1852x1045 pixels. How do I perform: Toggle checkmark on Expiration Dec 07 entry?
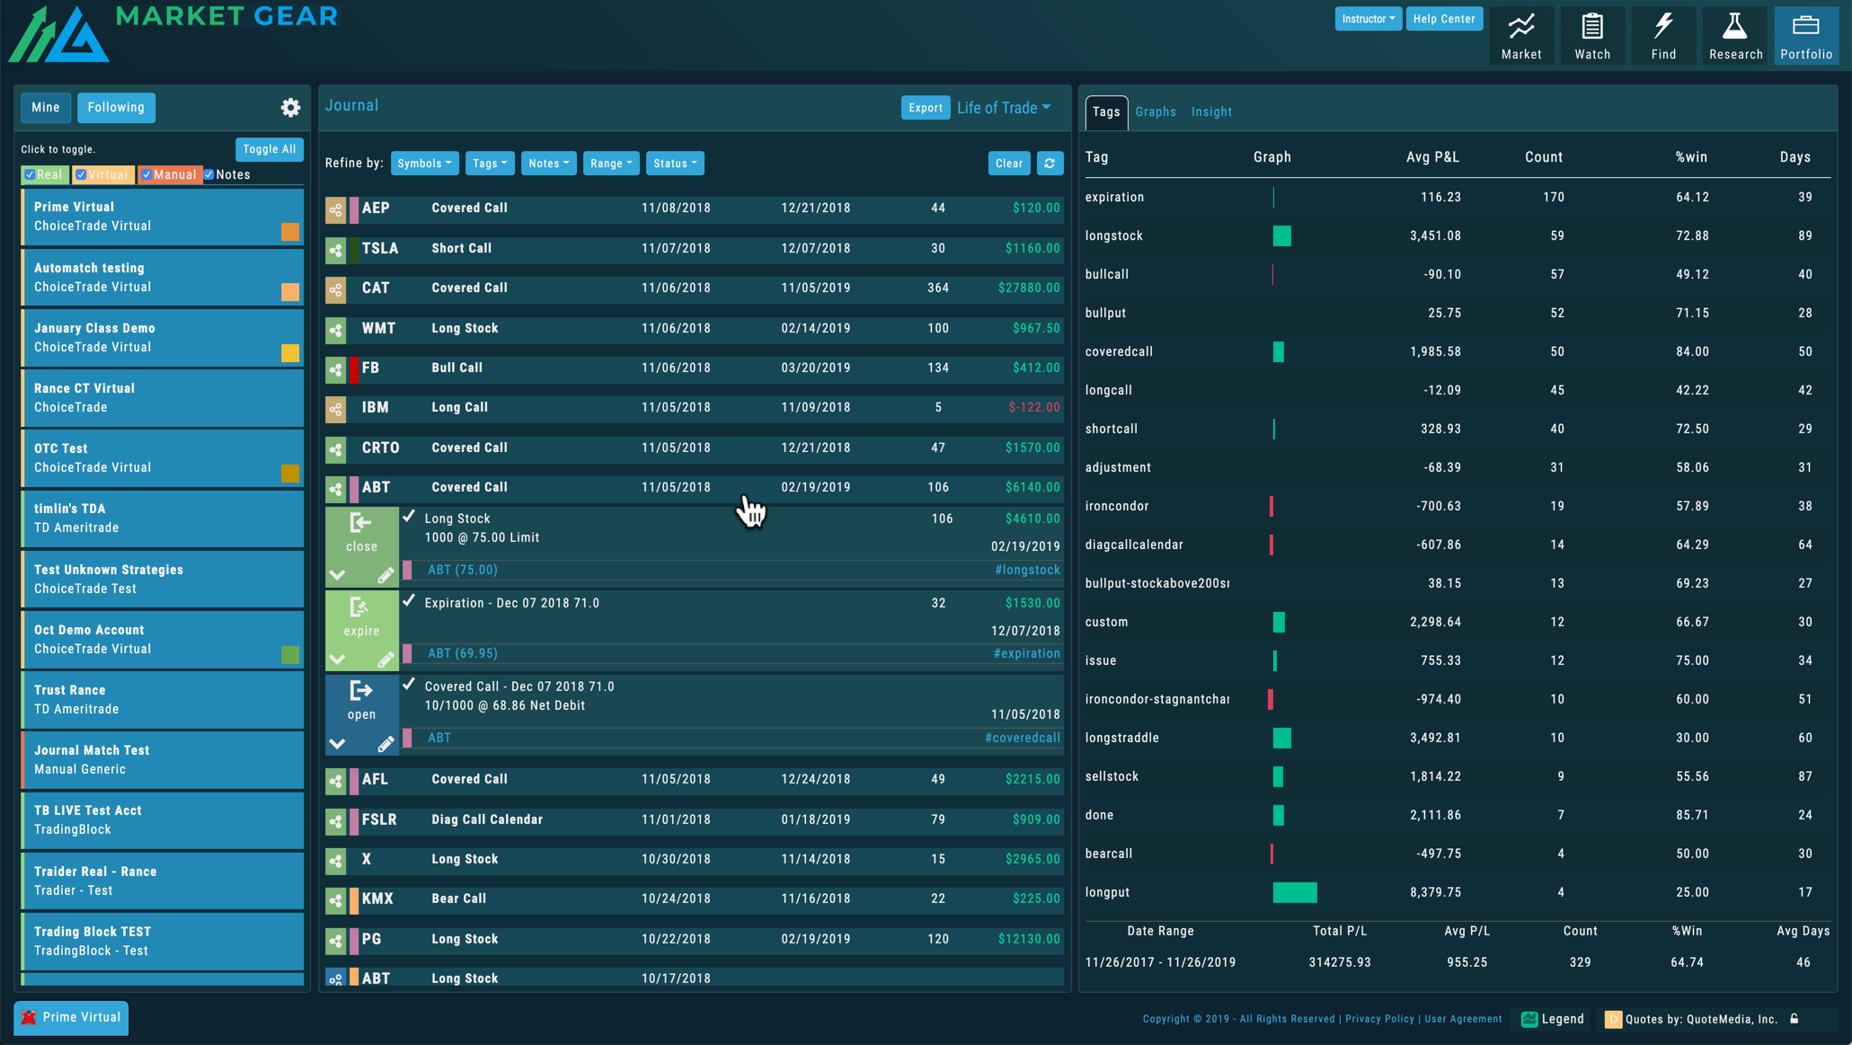tap(409, 600)
